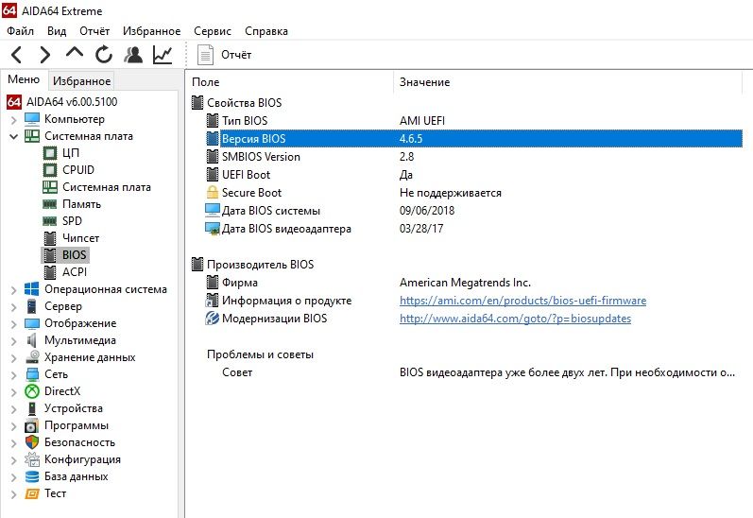Open the Избранное menu in menu bar
Viewport: 753px width, 518px height.
[152, 31]
